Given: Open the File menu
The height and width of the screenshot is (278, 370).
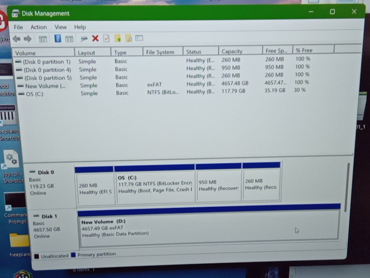Looking at the screenshot, I should [x=18, y=27].
